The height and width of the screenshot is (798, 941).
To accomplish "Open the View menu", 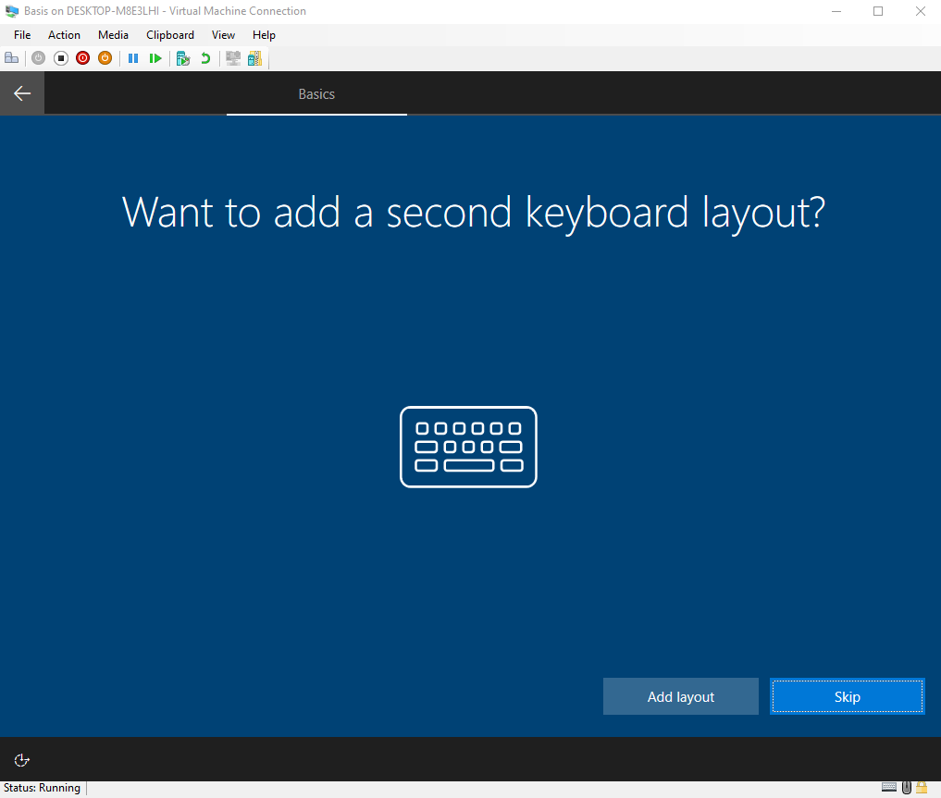I will (223, 35).
